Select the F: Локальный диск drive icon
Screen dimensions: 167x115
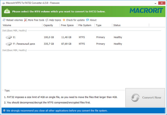tap(9, 44)
